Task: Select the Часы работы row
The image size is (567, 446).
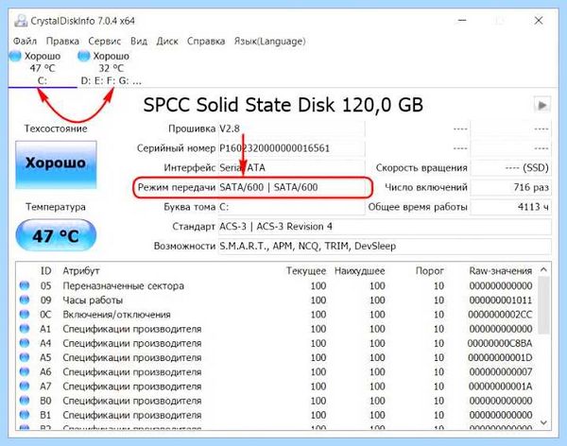Action: click(x=277, y=300)
